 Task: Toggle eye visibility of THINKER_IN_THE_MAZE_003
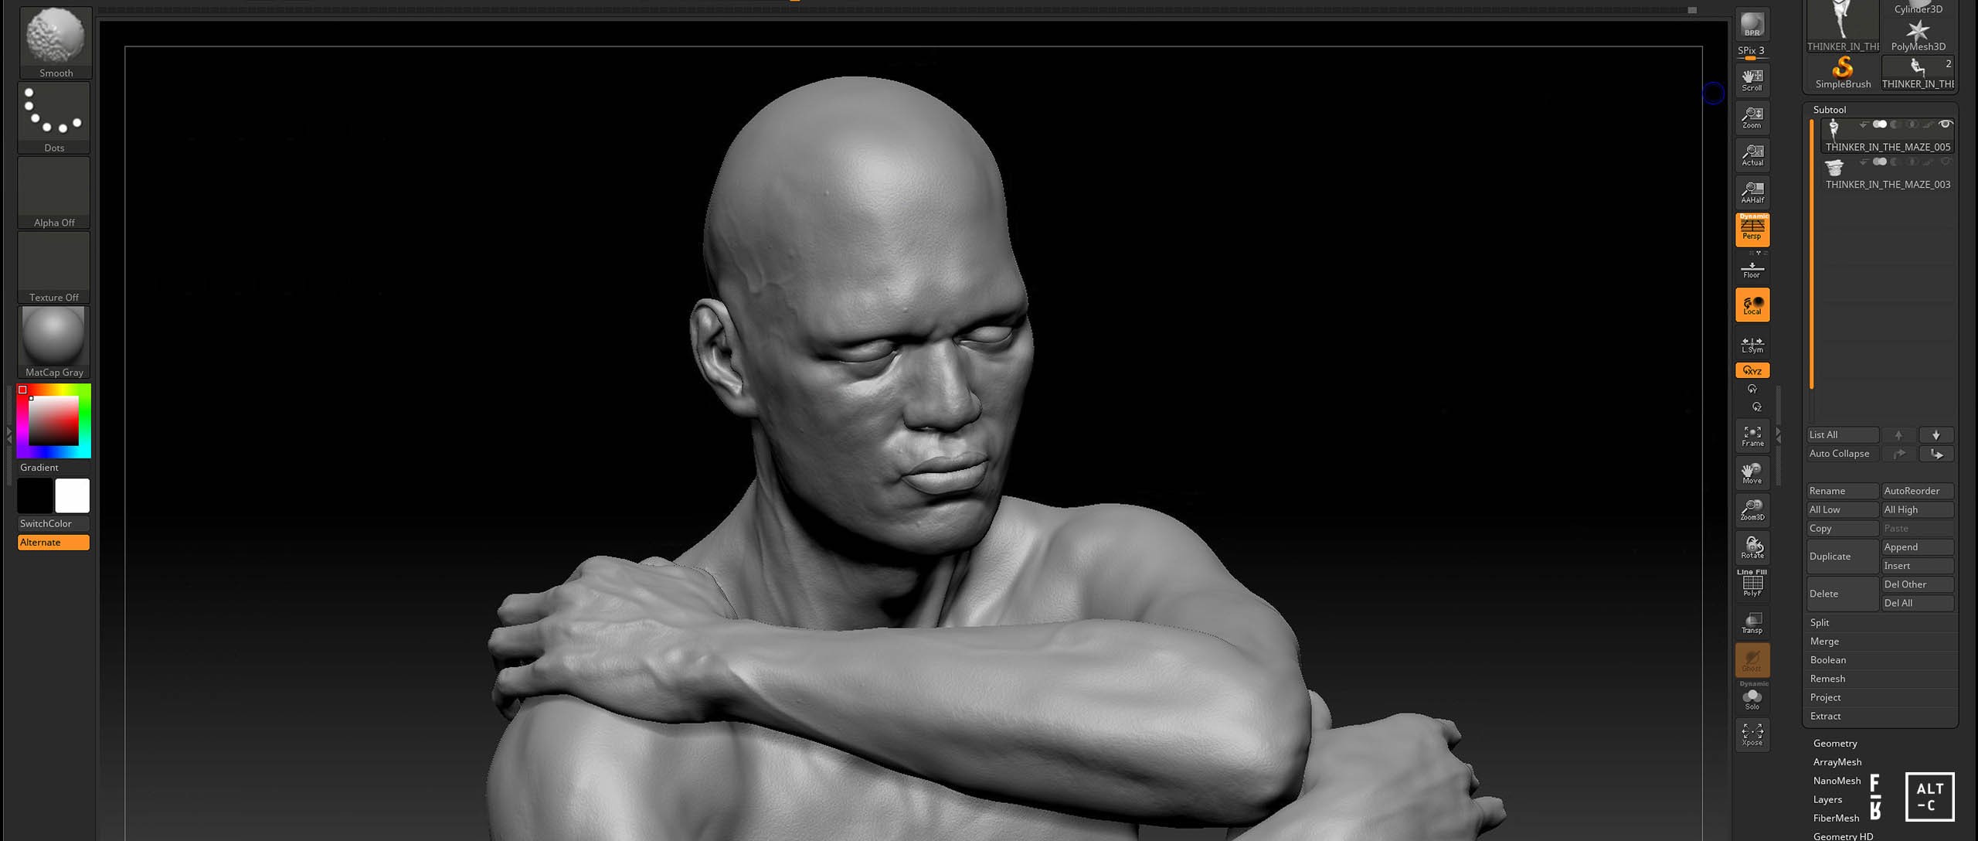pos(1946,162)
